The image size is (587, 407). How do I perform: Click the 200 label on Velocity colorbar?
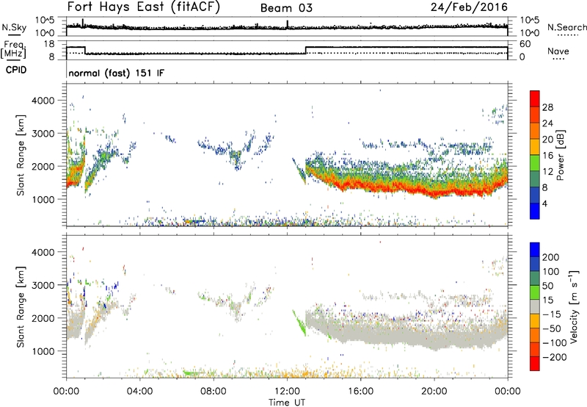(x=551, y=257)
